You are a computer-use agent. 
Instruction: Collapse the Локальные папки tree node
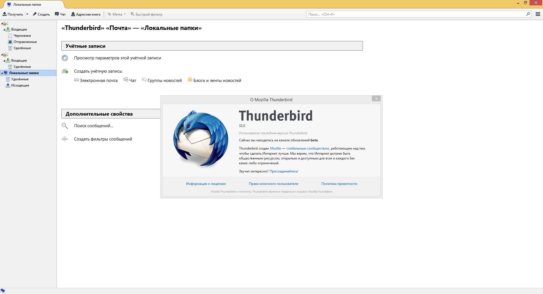click(2, 73)
